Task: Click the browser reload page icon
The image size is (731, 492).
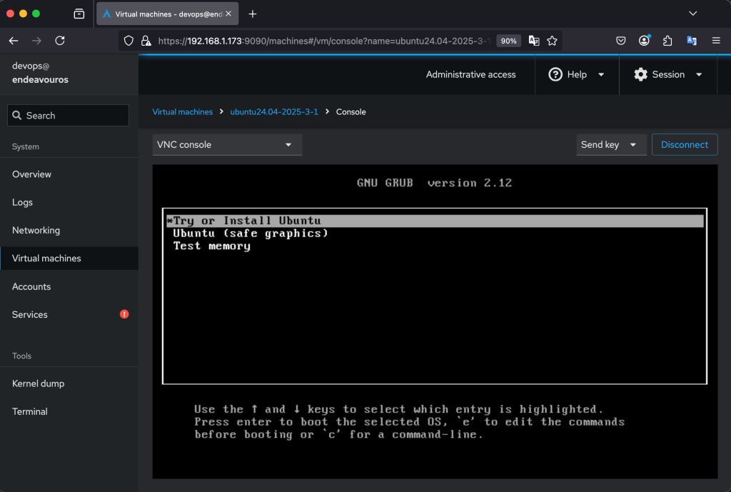Action: [60, 41]
